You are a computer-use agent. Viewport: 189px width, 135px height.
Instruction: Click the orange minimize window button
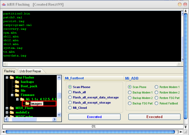(180, 4)
